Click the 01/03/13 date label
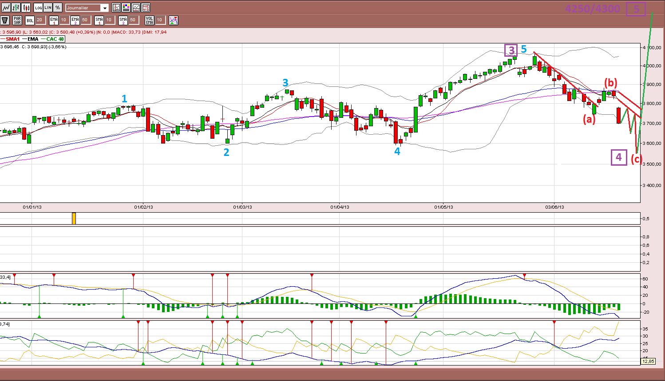Viewport: 665px width, 381px height. point(242,207)
